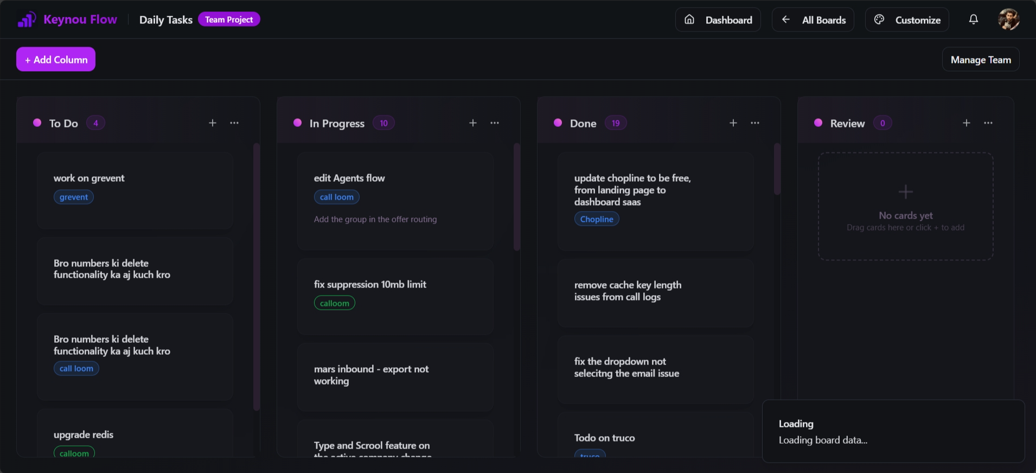Open the user profile avatar

coord(1008,20)
